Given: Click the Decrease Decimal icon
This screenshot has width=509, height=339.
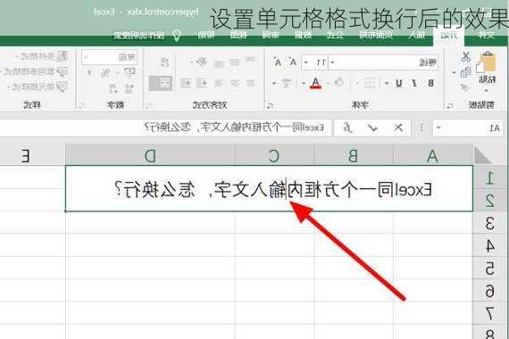Looking at the screenshot, I should pos(113,87).
